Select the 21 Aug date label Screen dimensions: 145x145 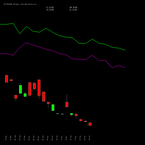coord(10,138)
